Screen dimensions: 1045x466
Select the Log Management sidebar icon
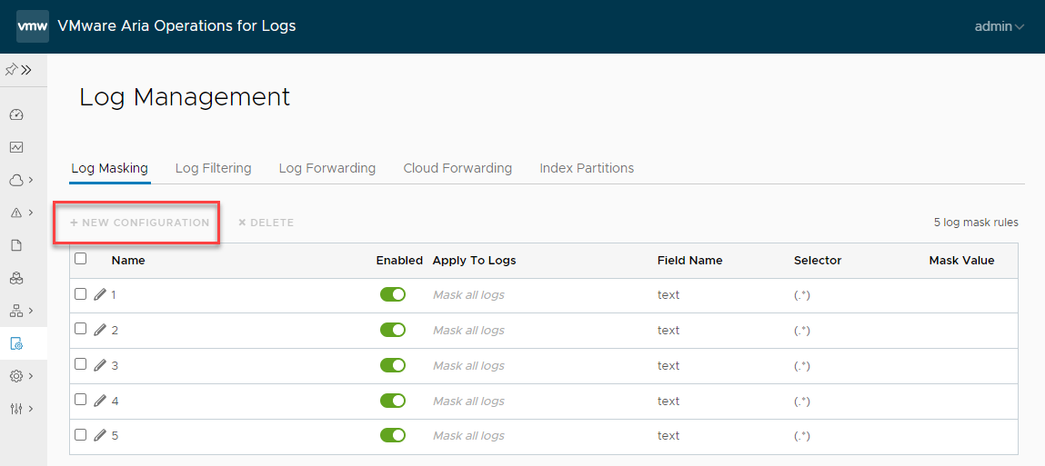[x=15, y=343]
